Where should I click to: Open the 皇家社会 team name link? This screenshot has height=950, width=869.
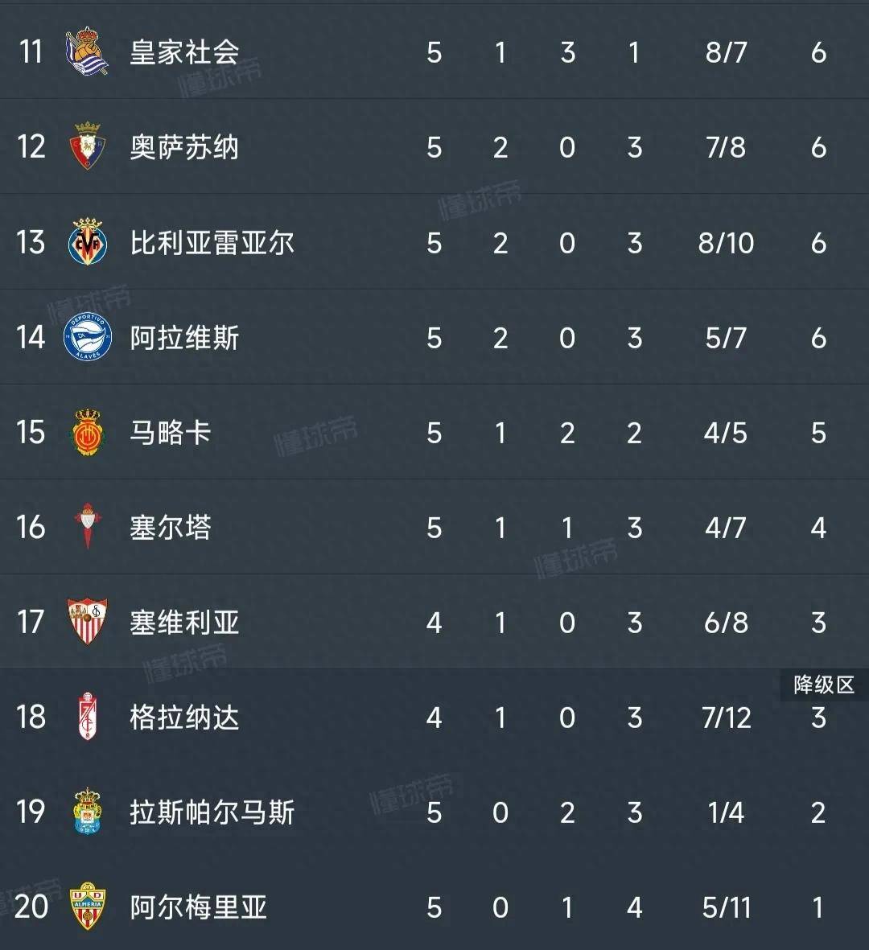[x=184, y=52]
